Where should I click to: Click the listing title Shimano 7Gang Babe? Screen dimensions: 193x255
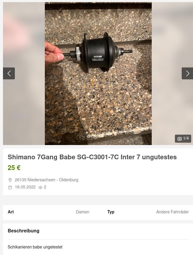point(92,157)
